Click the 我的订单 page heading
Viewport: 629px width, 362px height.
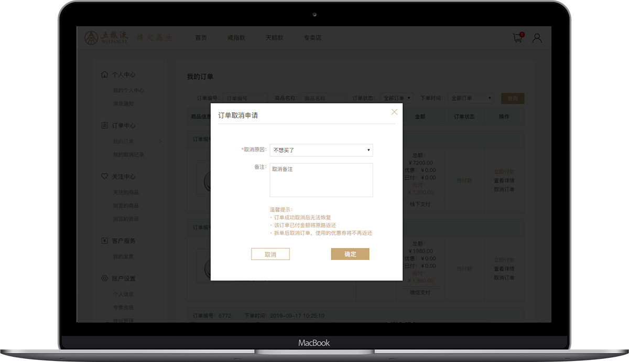(200, 77)
